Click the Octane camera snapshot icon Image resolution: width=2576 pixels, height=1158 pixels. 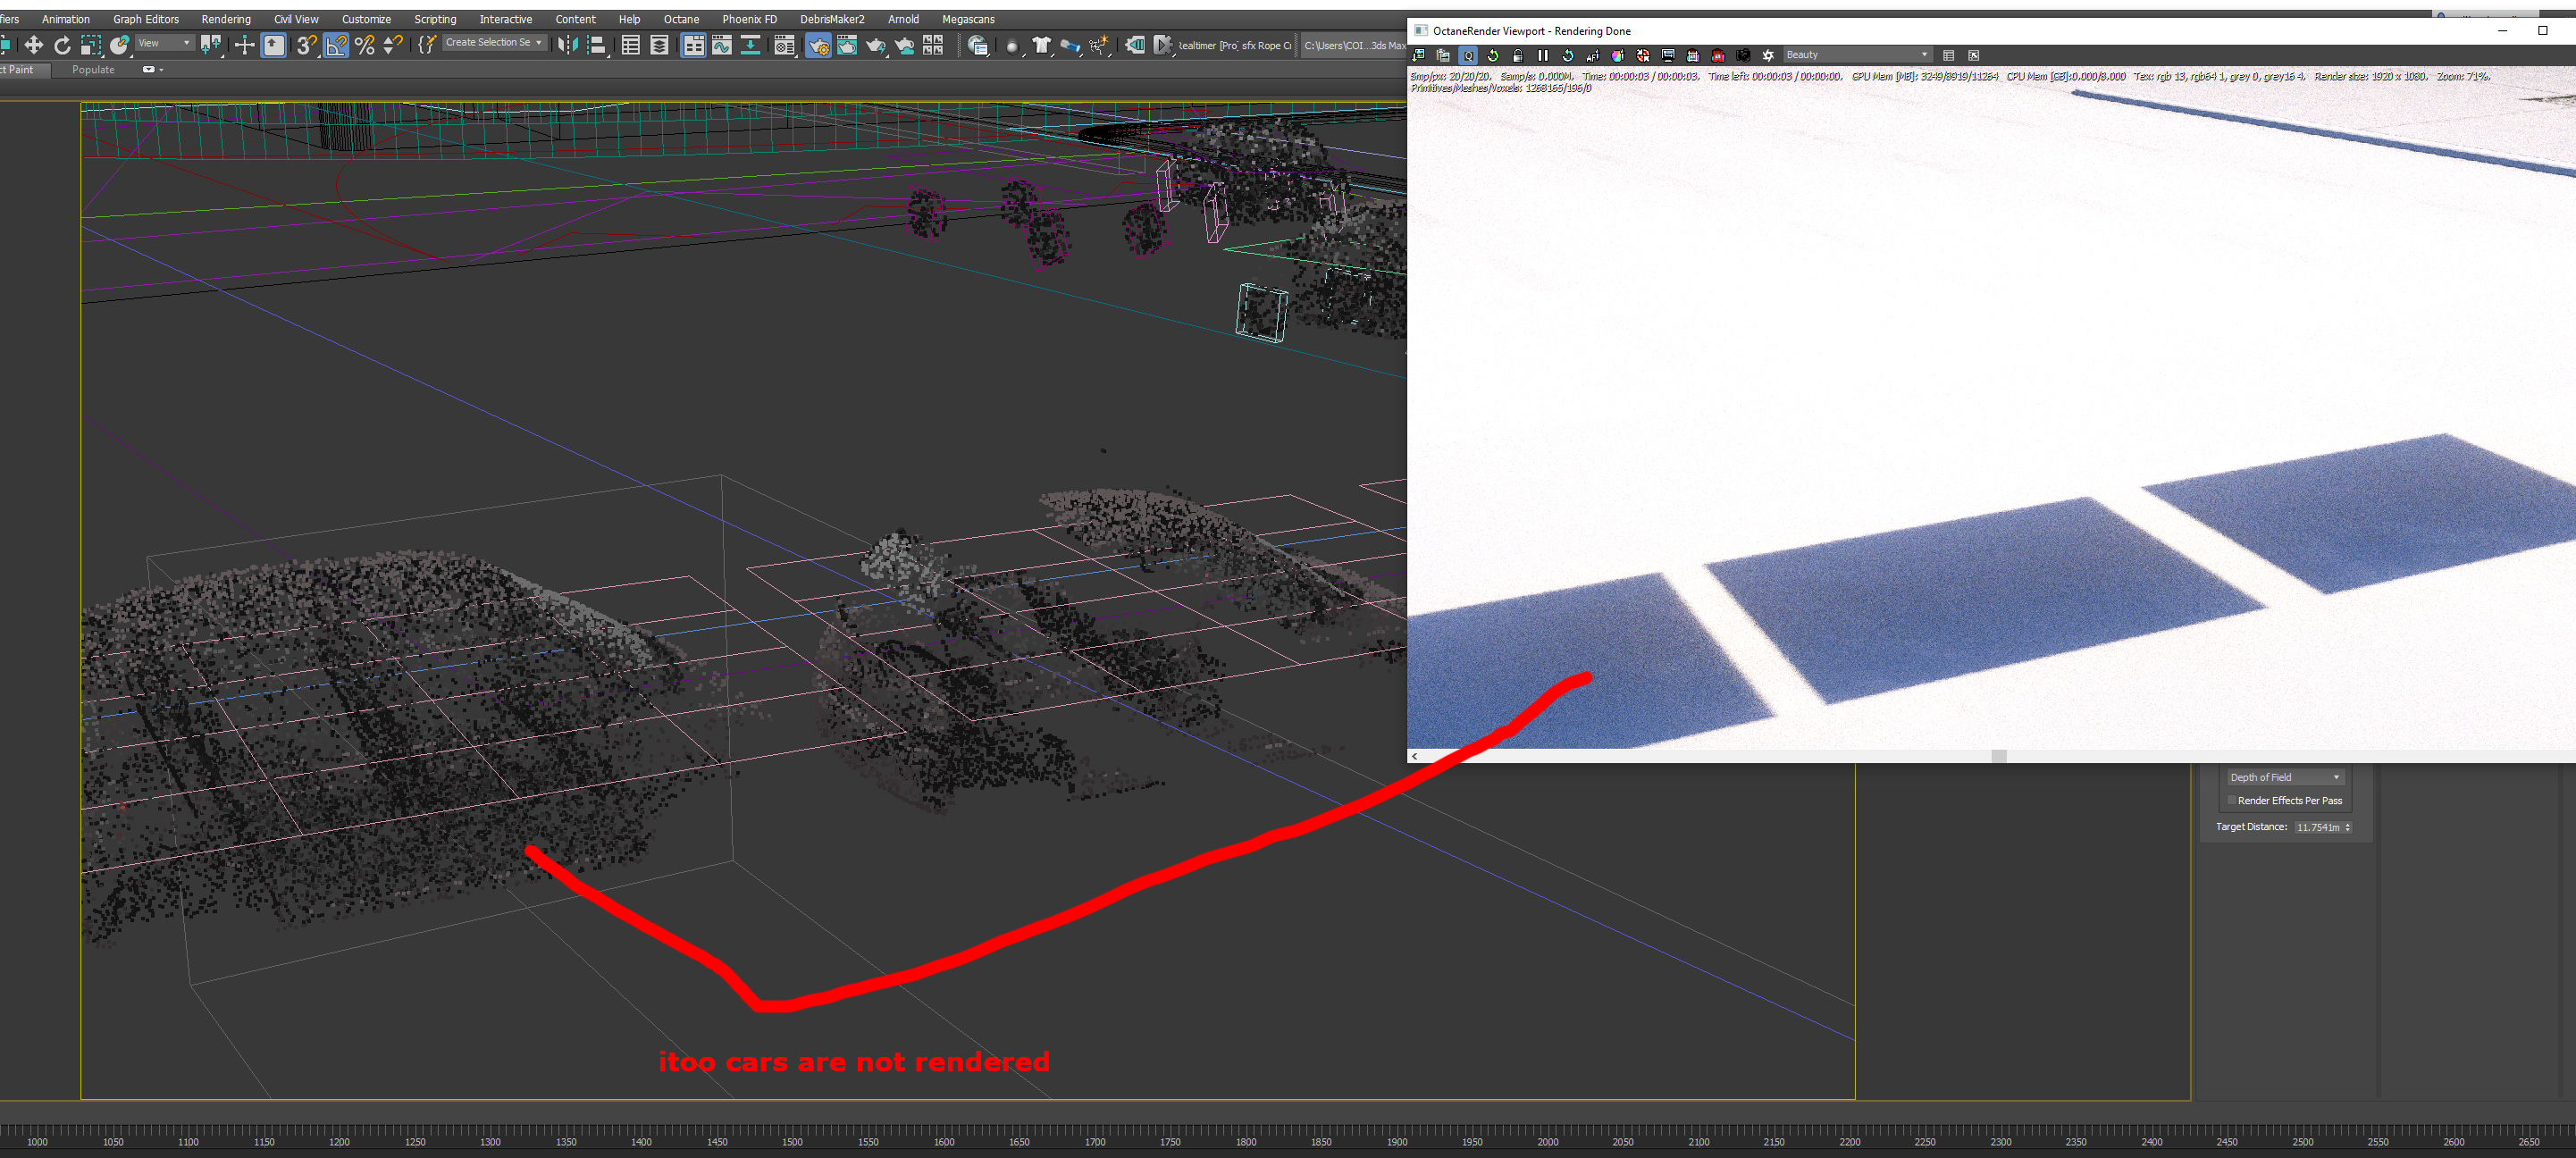(x=1742, y=55)
